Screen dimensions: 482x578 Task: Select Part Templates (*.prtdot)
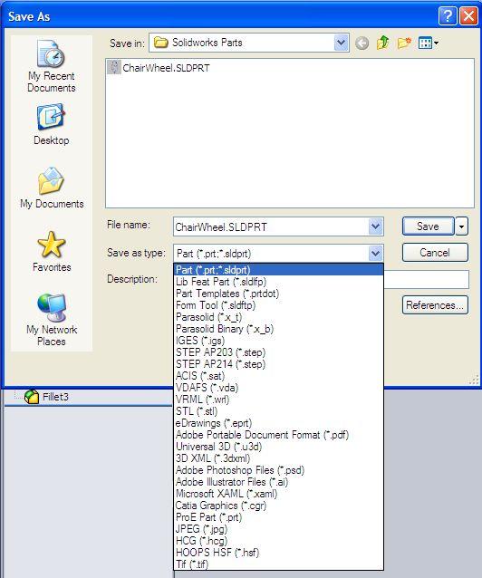[x=278, y=294]
